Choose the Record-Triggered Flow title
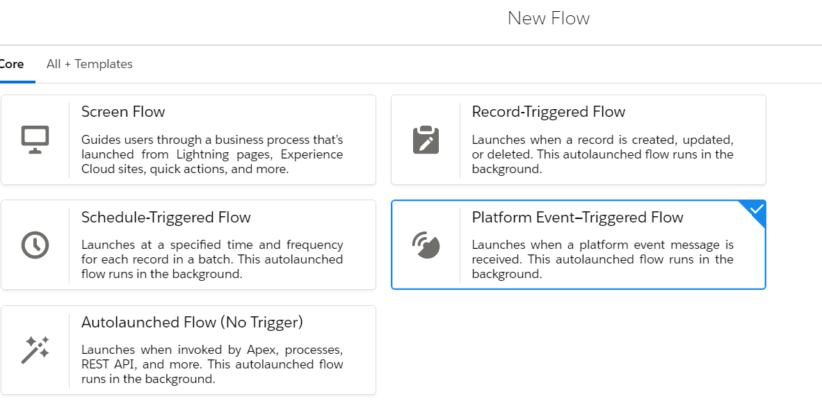 [x=549, y=112]
